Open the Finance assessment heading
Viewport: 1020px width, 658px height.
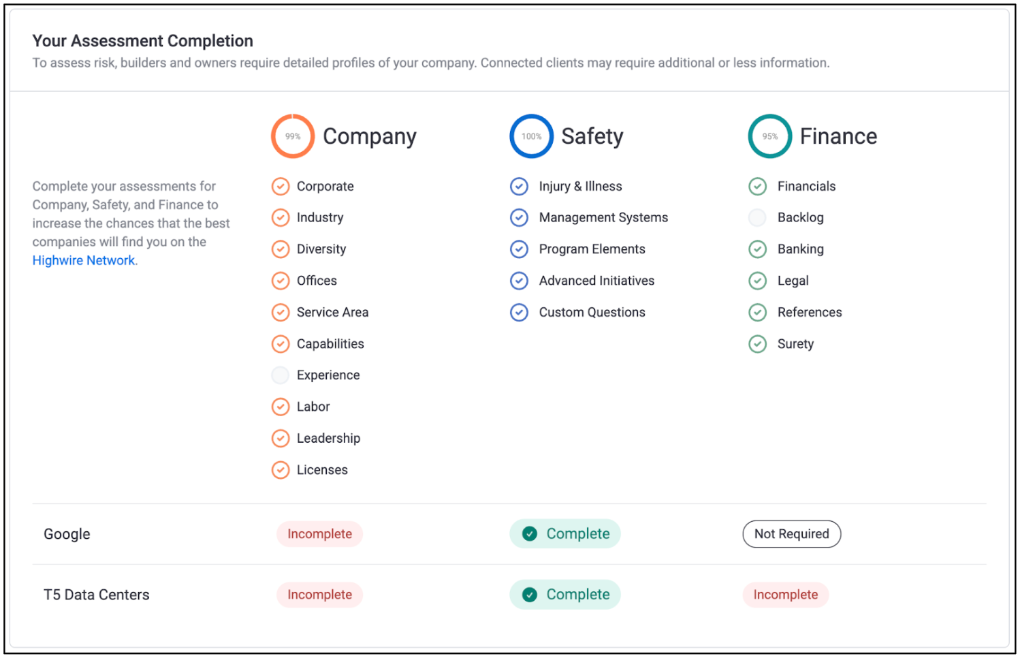(838, 136)
